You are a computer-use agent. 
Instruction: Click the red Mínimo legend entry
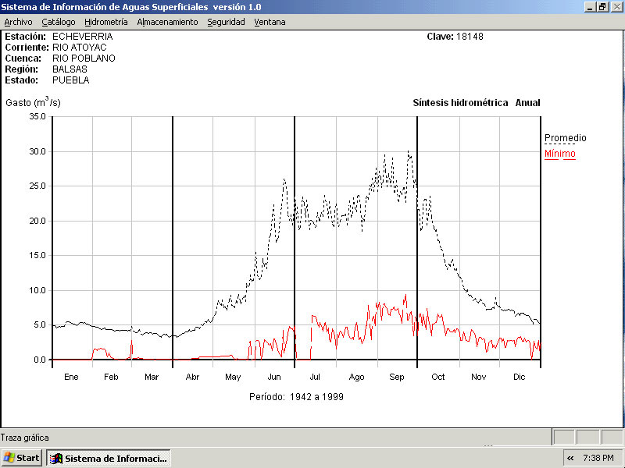[559, 154]
